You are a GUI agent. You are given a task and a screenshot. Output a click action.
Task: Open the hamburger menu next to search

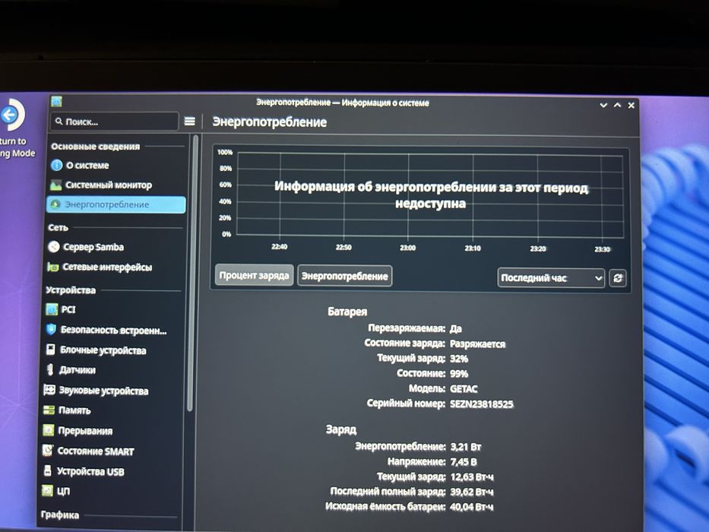(190, 122)
